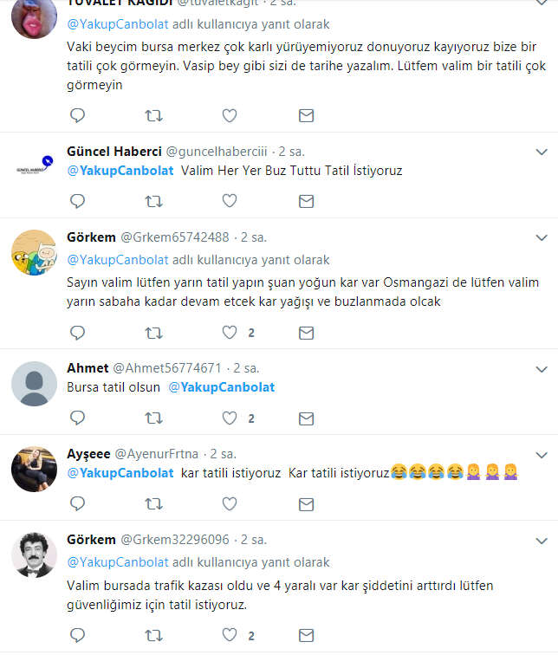Open Güncel Haberci's profile name link

pos(114,152)
